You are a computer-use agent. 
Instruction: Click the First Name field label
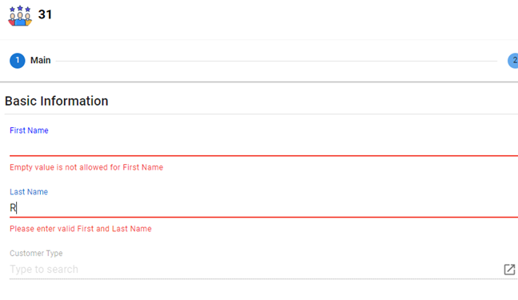pyautogui.click(x=29, y=130)
